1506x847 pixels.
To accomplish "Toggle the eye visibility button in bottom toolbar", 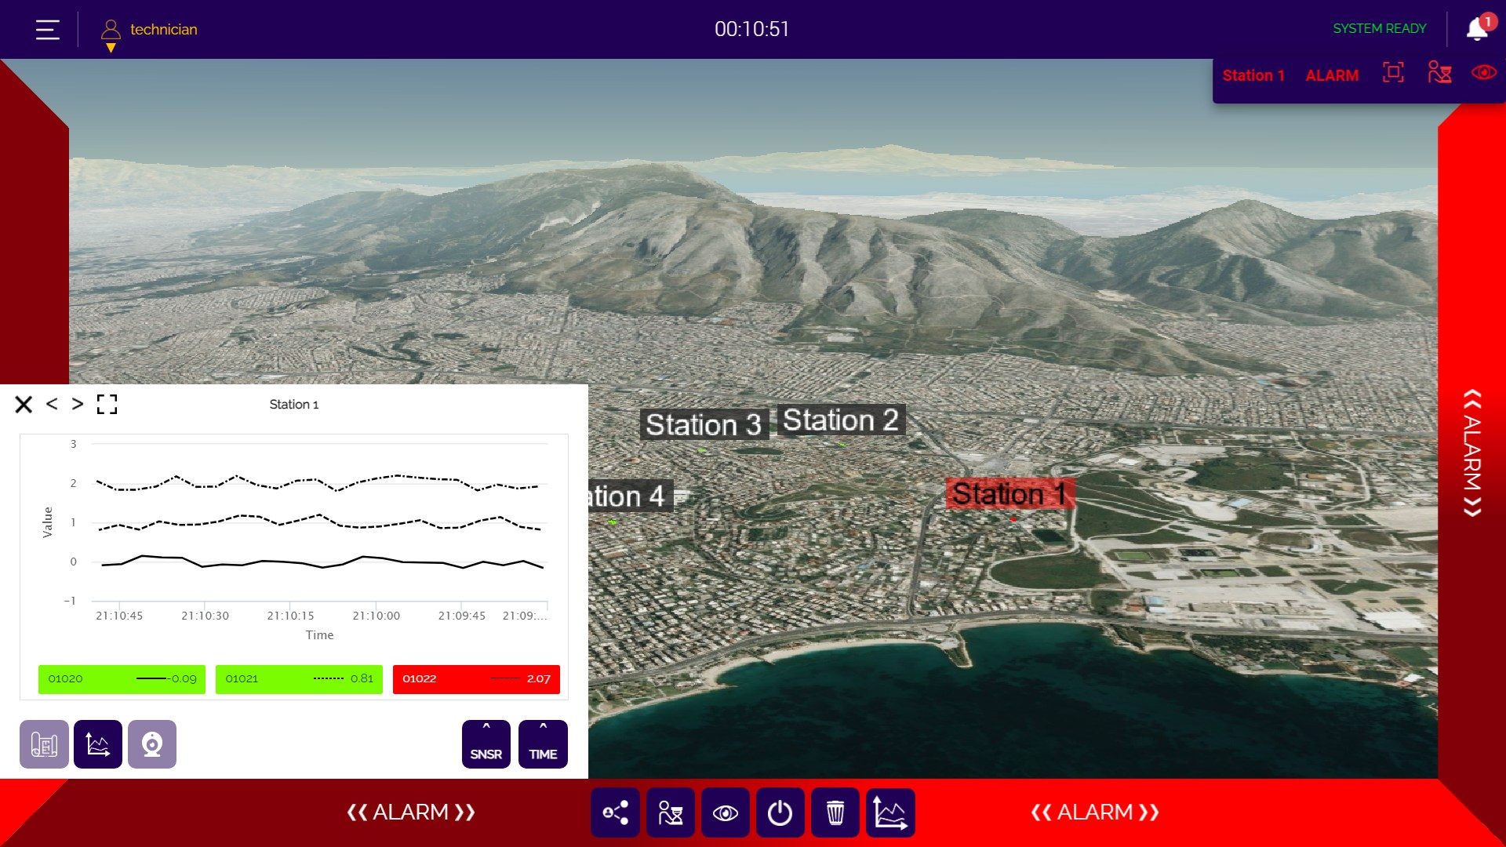I will pos(726,812).
